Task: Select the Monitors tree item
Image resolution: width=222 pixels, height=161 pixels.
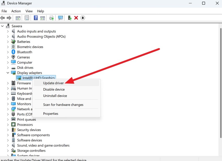Action: (x=24, y=104)
